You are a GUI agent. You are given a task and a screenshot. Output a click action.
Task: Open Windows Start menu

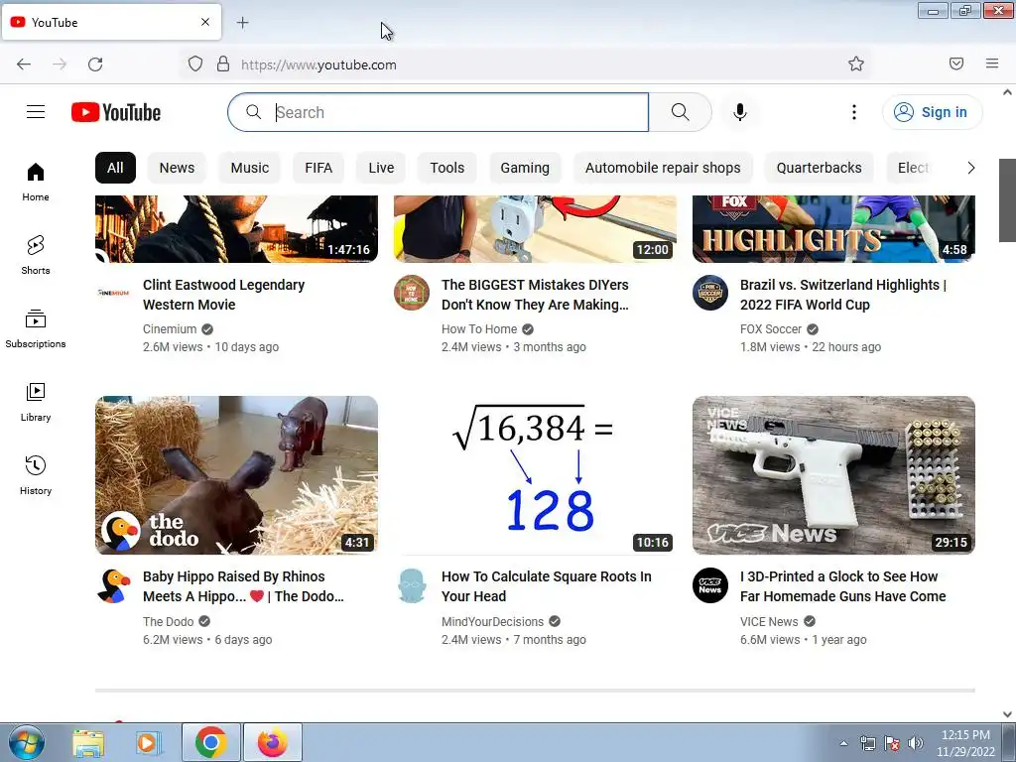(27, 742)
